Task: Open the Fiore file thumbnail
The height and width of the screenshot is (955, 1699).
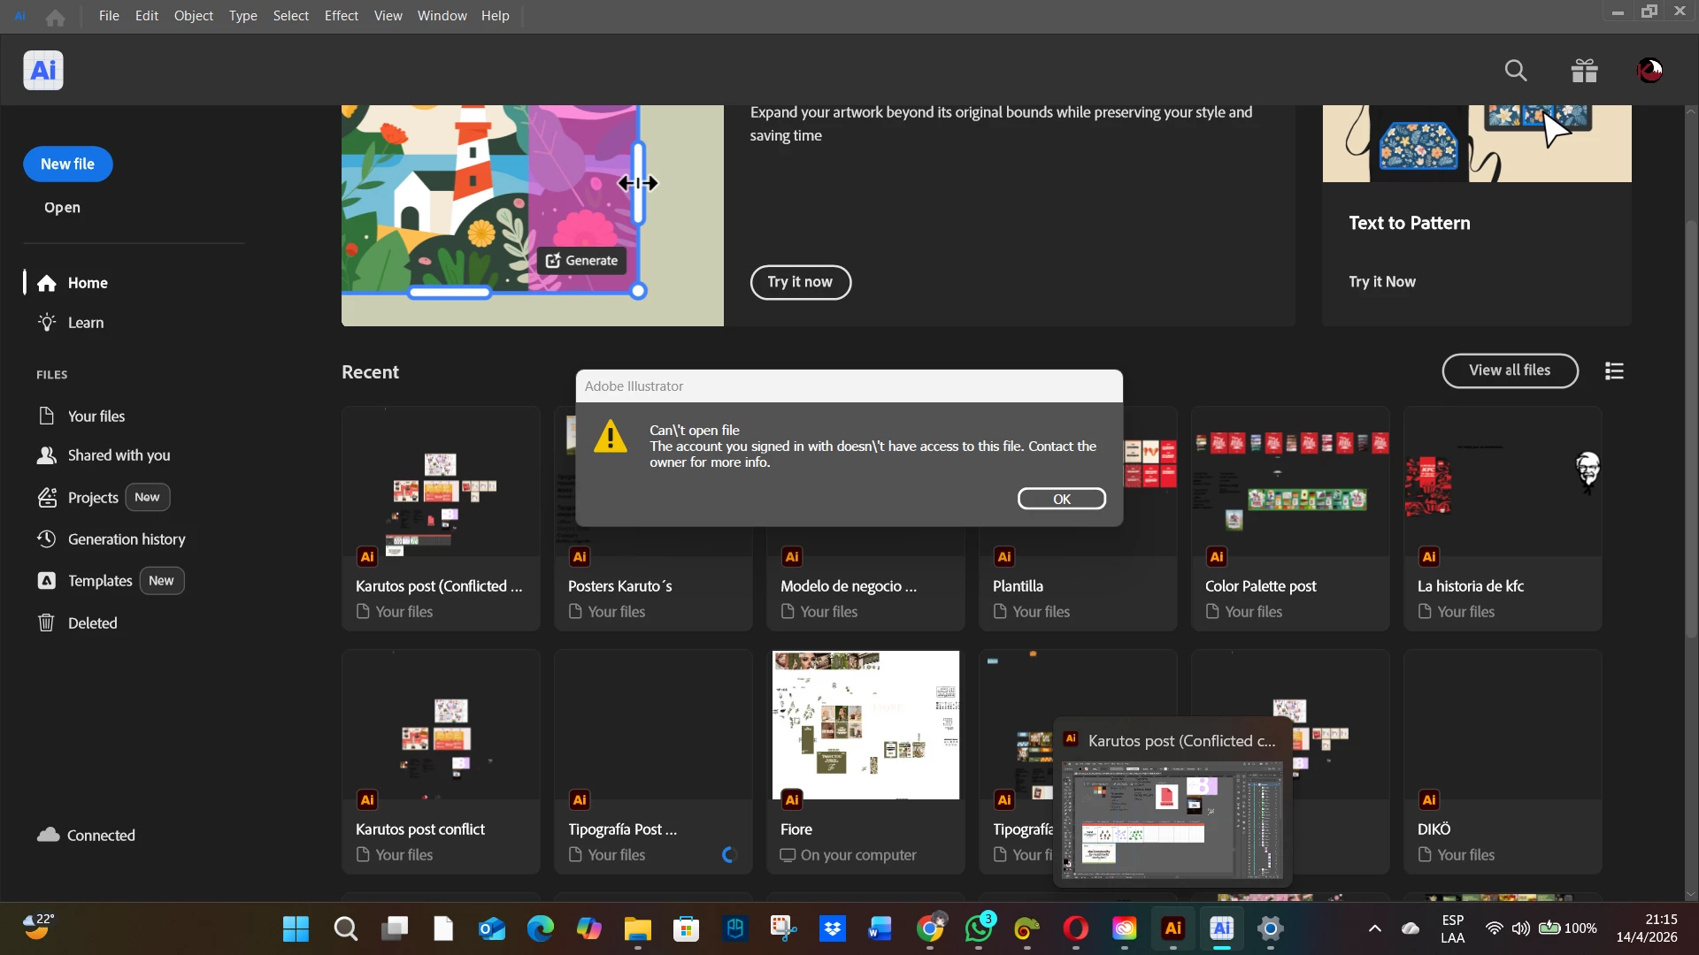Action: pos(865,725)
